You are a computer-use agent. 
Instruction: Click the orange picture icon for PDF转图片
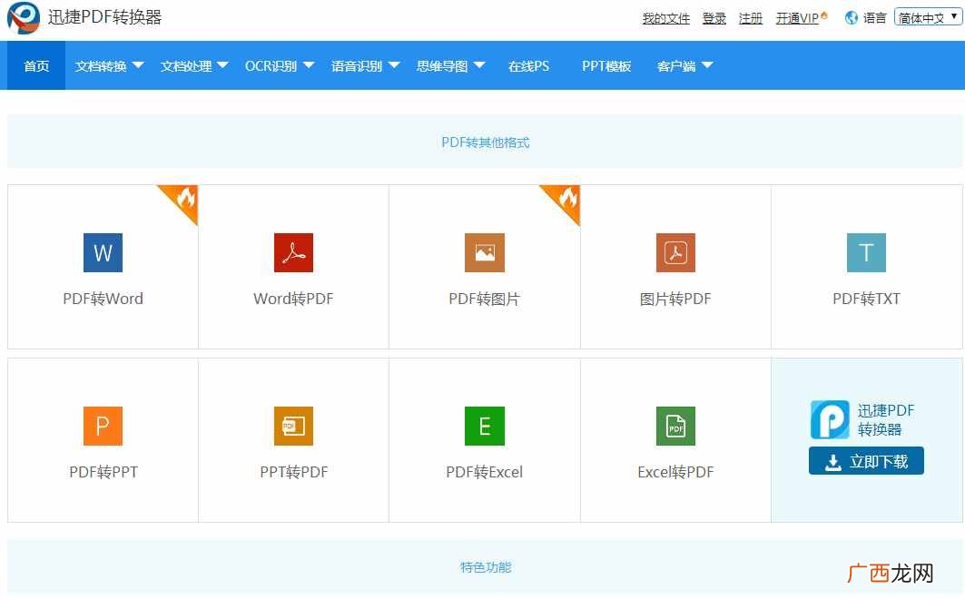(485, 252)
